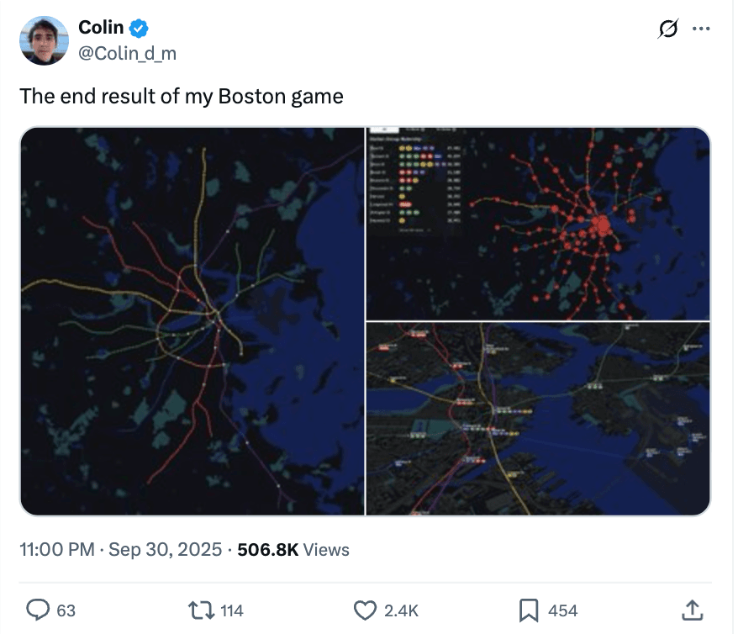
Task: Click the 11:00 PM Sep 30, 2025 timestamp
Action: (x=120, y=550)
